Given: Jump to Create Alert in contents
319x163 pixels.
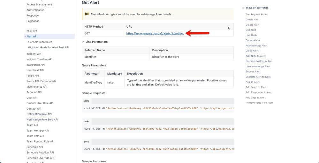Looking at the screenshot, I should click(x=253, y=20).
